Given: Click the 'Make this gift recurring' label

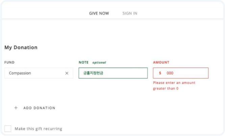Looking at the screenshot, I should 38,129.
